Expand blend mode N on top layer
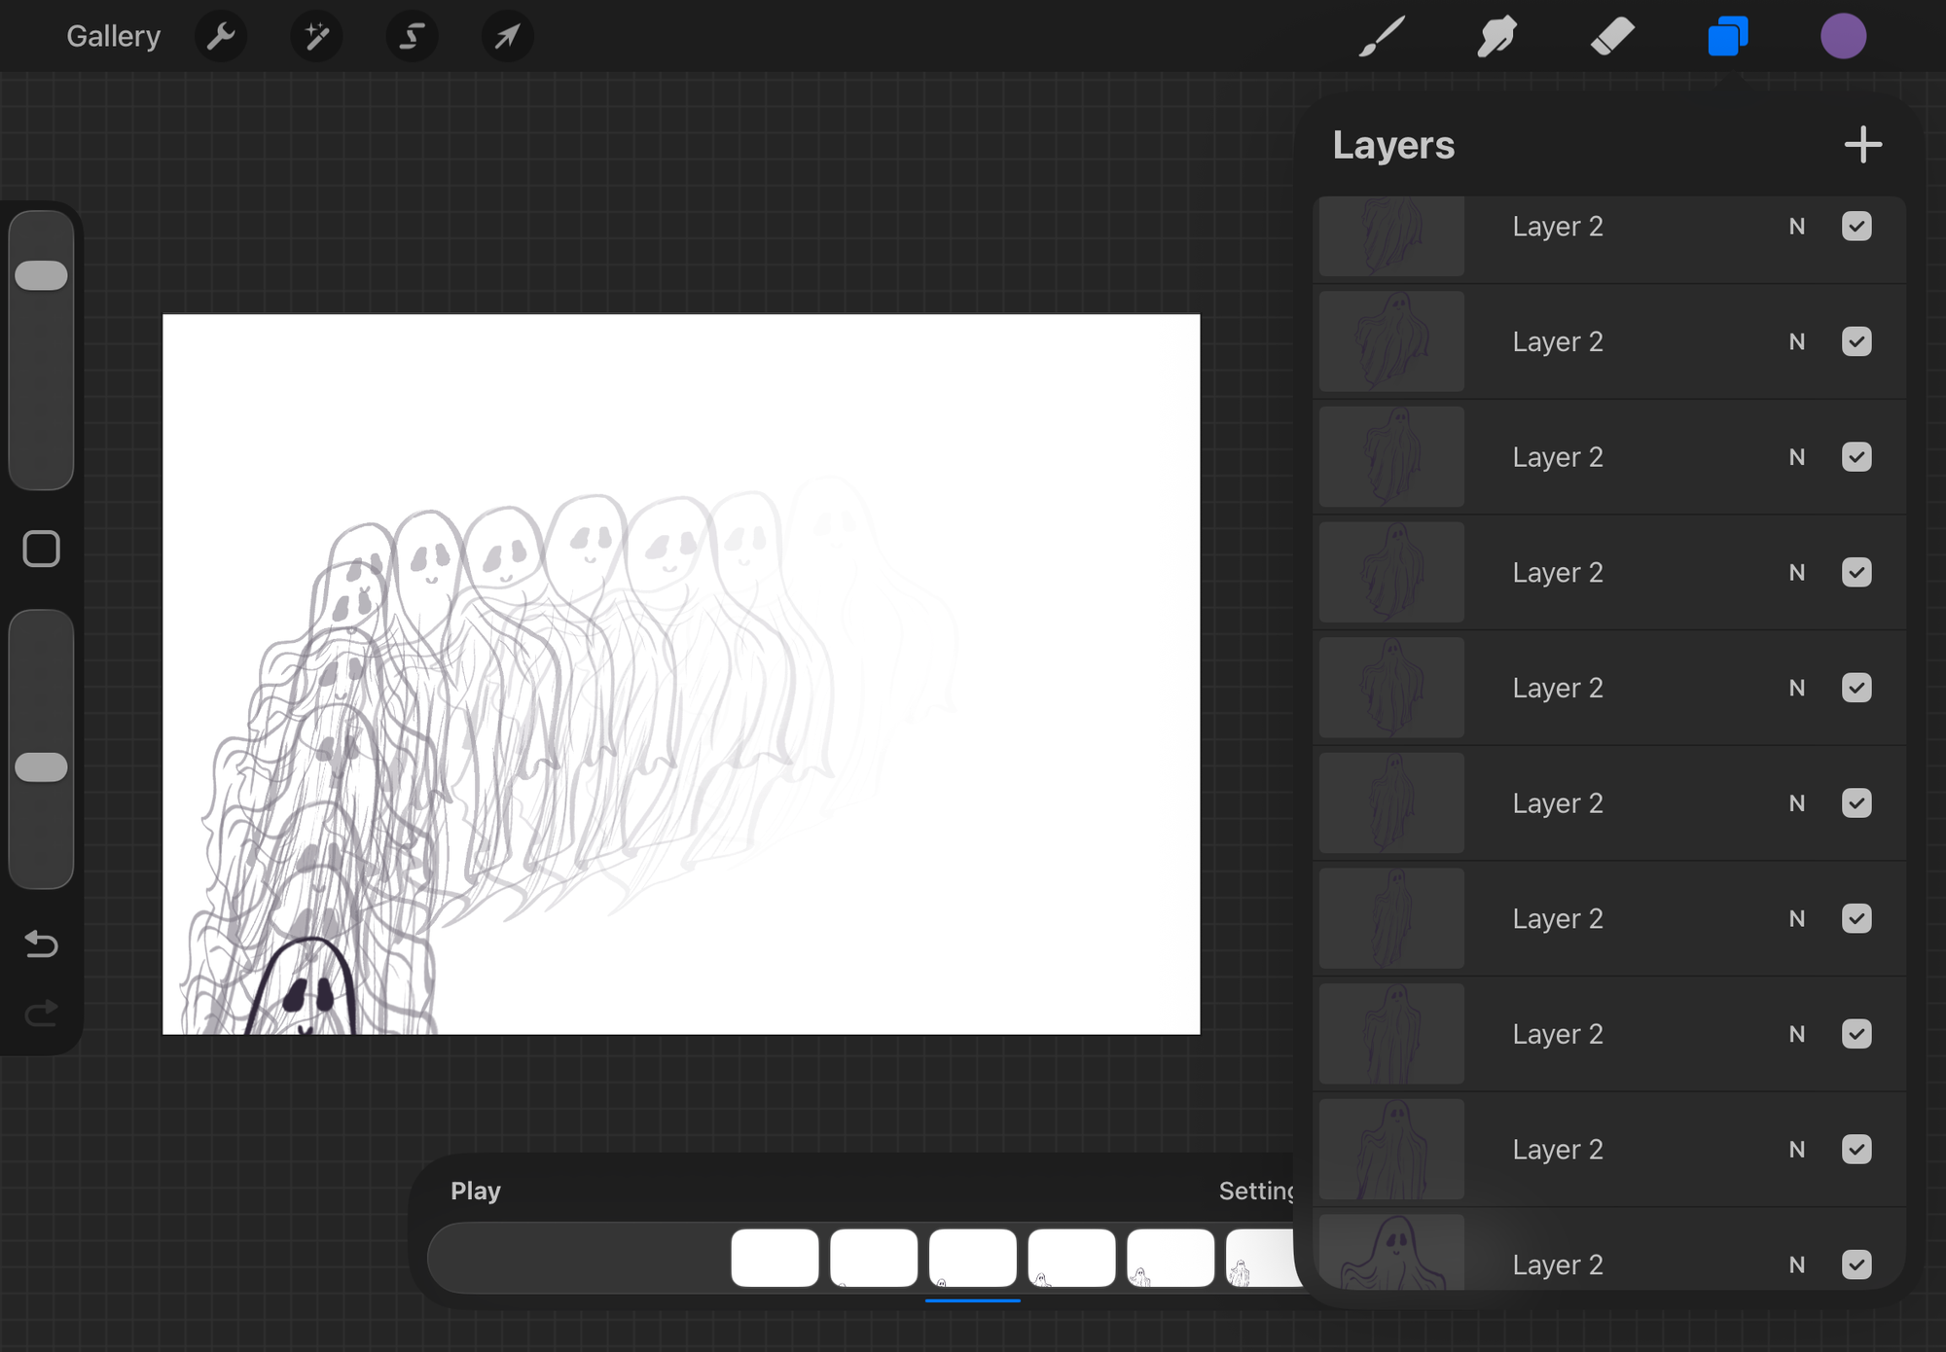 1796,227
